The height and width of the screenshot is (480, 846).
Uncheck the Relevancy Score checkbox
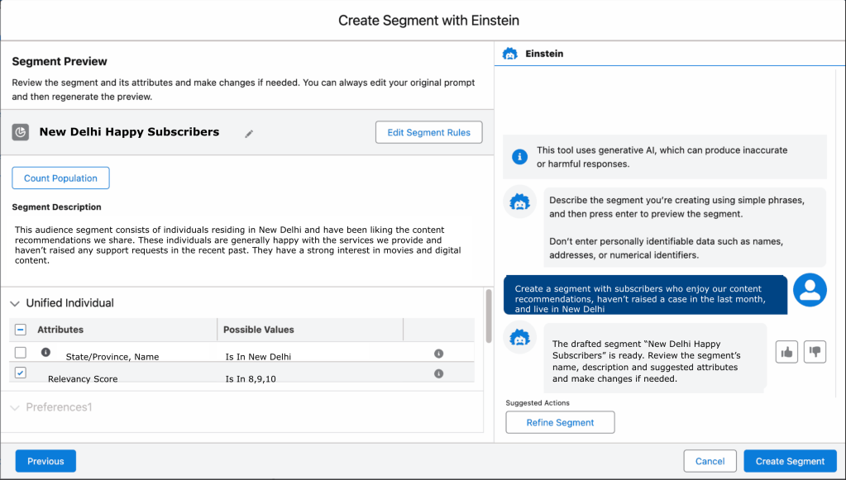click(x=21, y=373)
